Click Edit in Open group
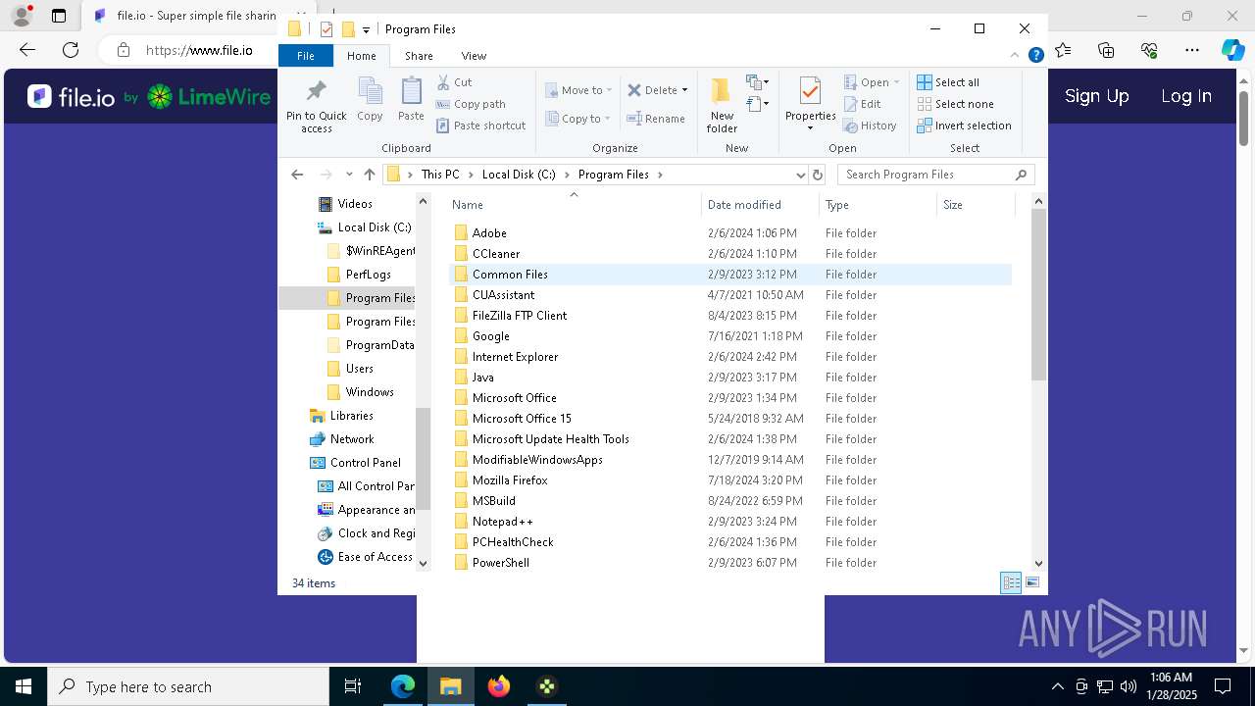Image resolution: width=1255 pixels, height=706 pixels. click(x=862, y=104)
